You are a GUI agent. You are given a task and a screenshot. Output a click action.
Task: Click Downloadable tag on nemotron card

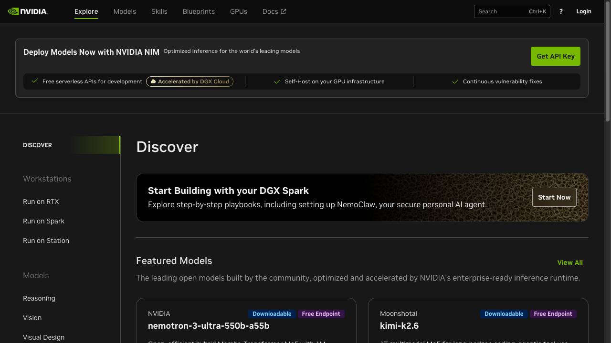click(272, 314)
